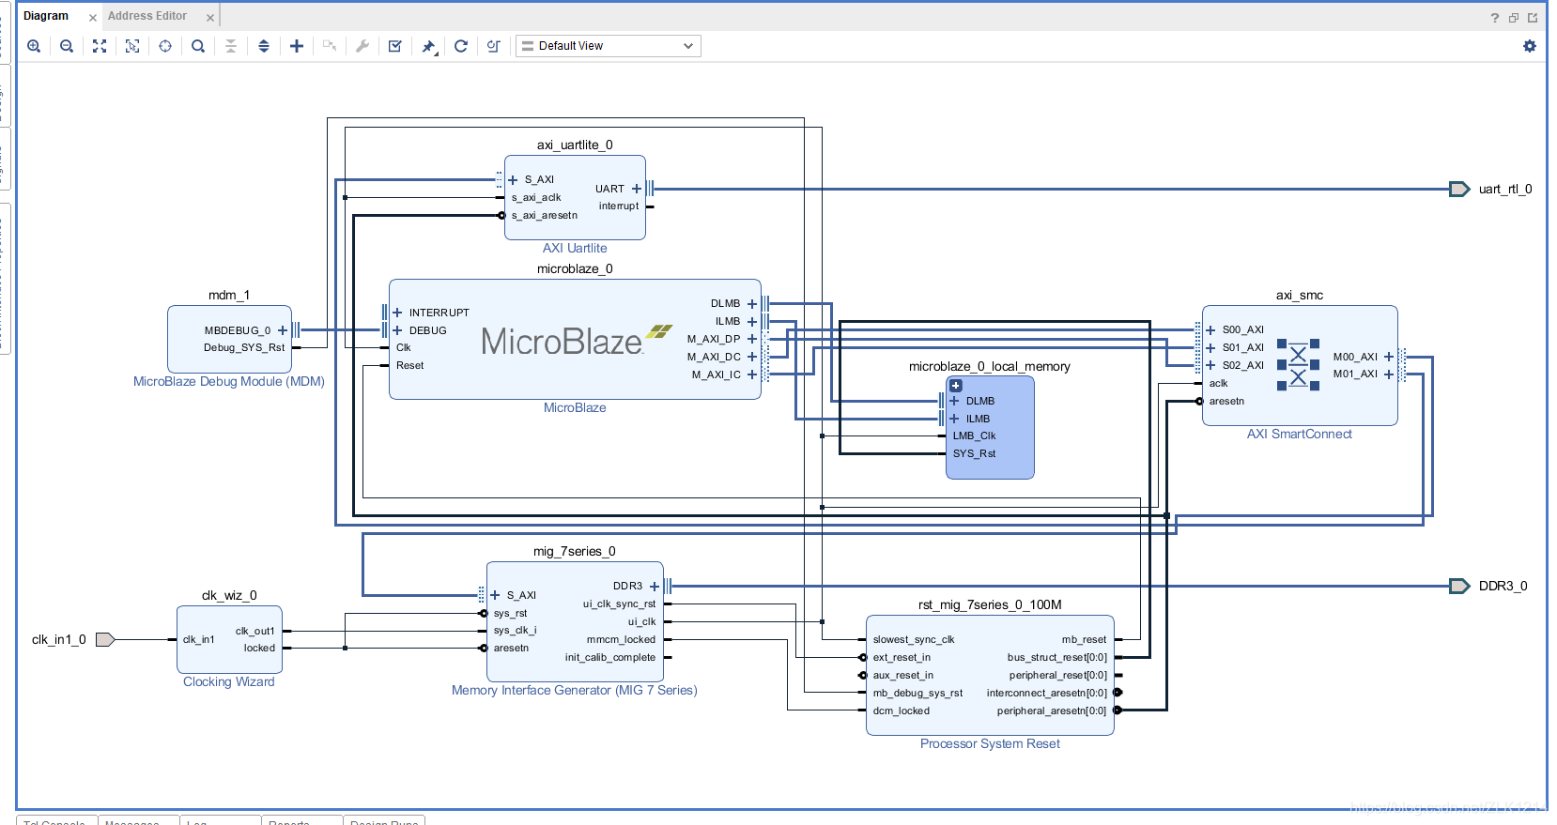1557x825 pixels.
Task: Expand UART interface on axi_uartlite_0
Action: point(637,189)
